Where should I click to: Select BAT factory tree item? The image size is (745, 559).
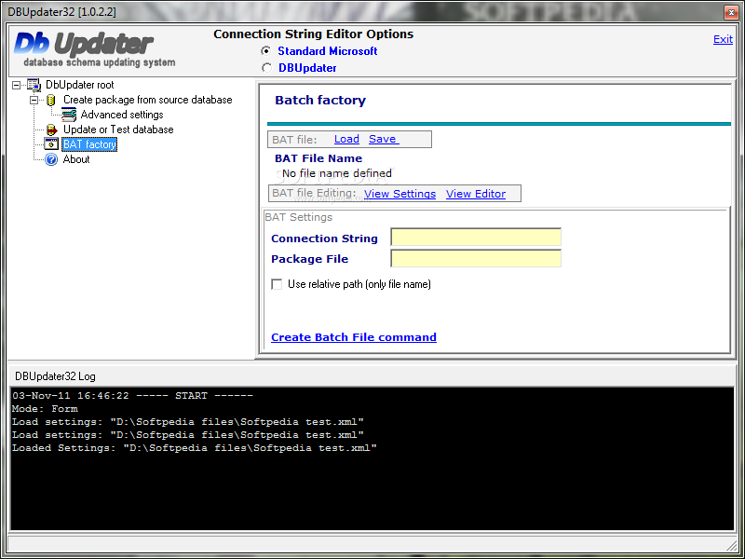89,144
